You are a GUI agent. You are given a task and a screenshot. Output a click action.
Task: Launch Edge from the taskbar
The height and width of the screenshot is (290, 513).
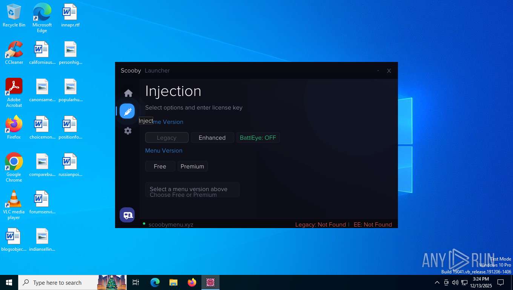[155, 282]
